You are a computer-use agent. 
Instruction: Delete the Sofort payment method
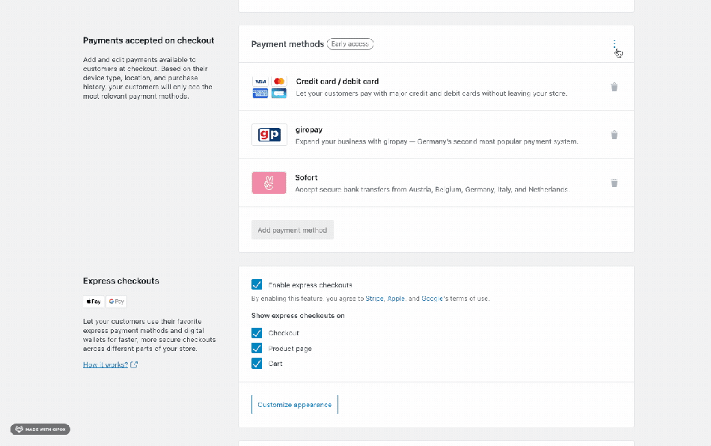(614, 183)
